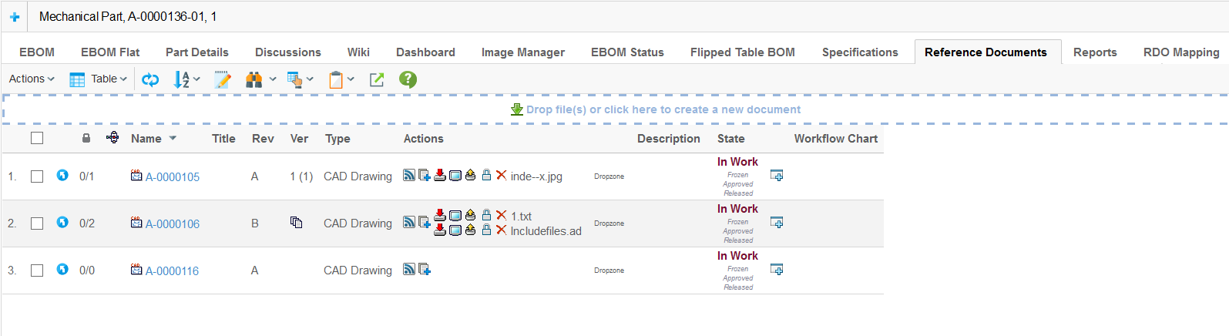1229x336 pixels.
Task: Expand the Table view dropdown
Action: [x=99, y=79]
